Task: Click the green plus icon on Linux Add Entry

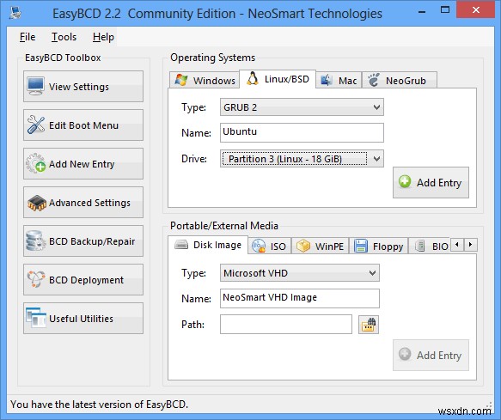Action: click(405, 181)
